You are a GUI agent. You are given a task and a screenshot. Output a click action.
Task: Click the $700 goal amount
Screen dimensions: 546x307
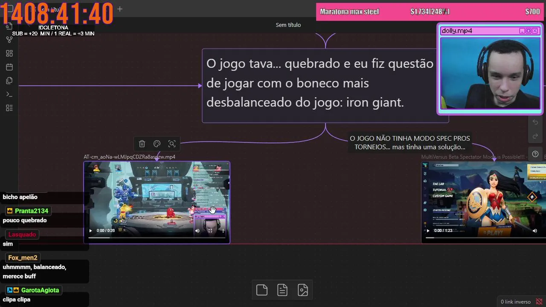(532, 12)
